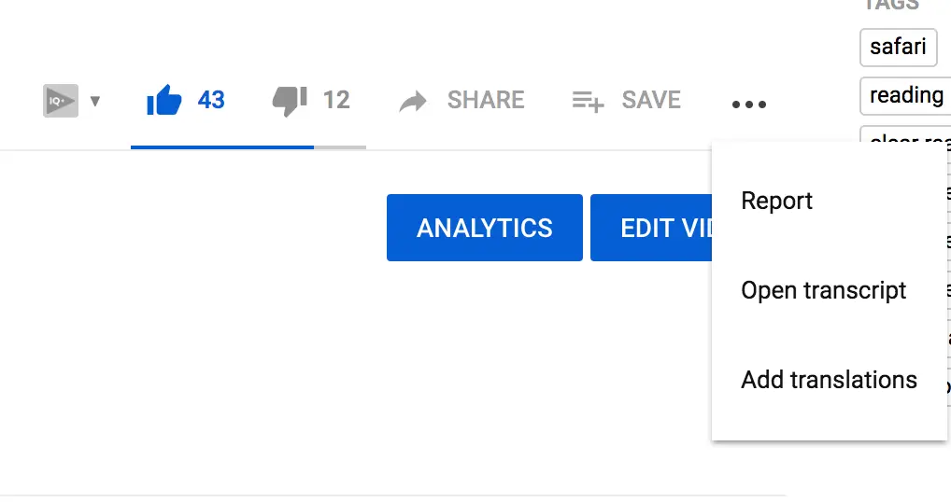Click the like count 43
Image resolution: width=951 pixels, height=502 pixels.
point(211,100)
